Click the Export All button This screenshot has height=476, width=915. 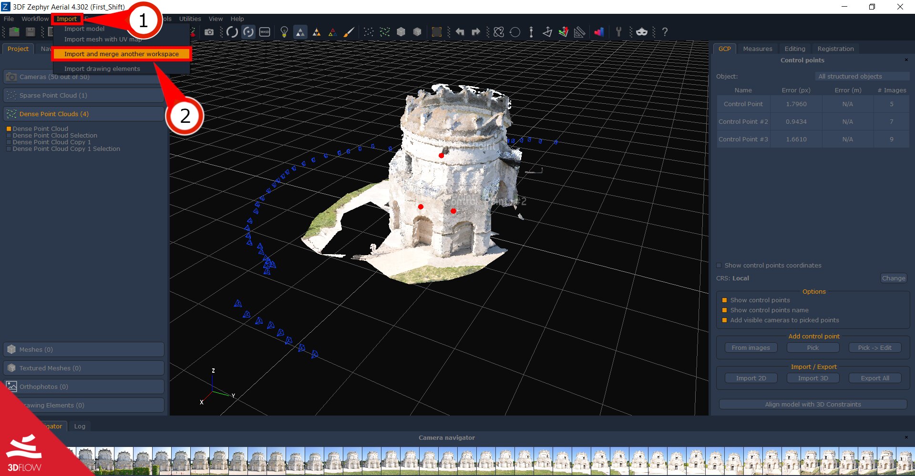click(875, 378)
